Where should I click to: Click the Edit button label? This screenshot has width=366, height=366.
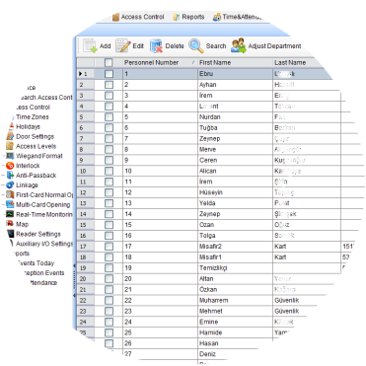(138, 46)
